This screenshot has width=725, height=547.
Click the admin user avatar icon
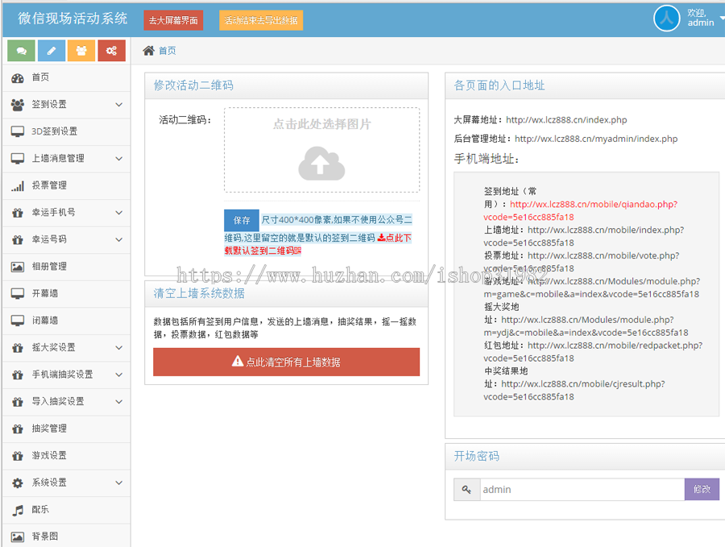pos(666,18)
